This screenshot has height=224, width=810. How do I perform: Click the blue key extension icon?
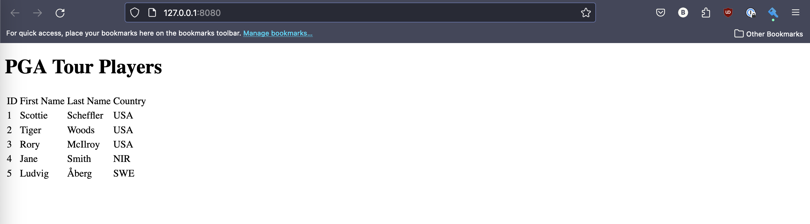click(773, 13)
